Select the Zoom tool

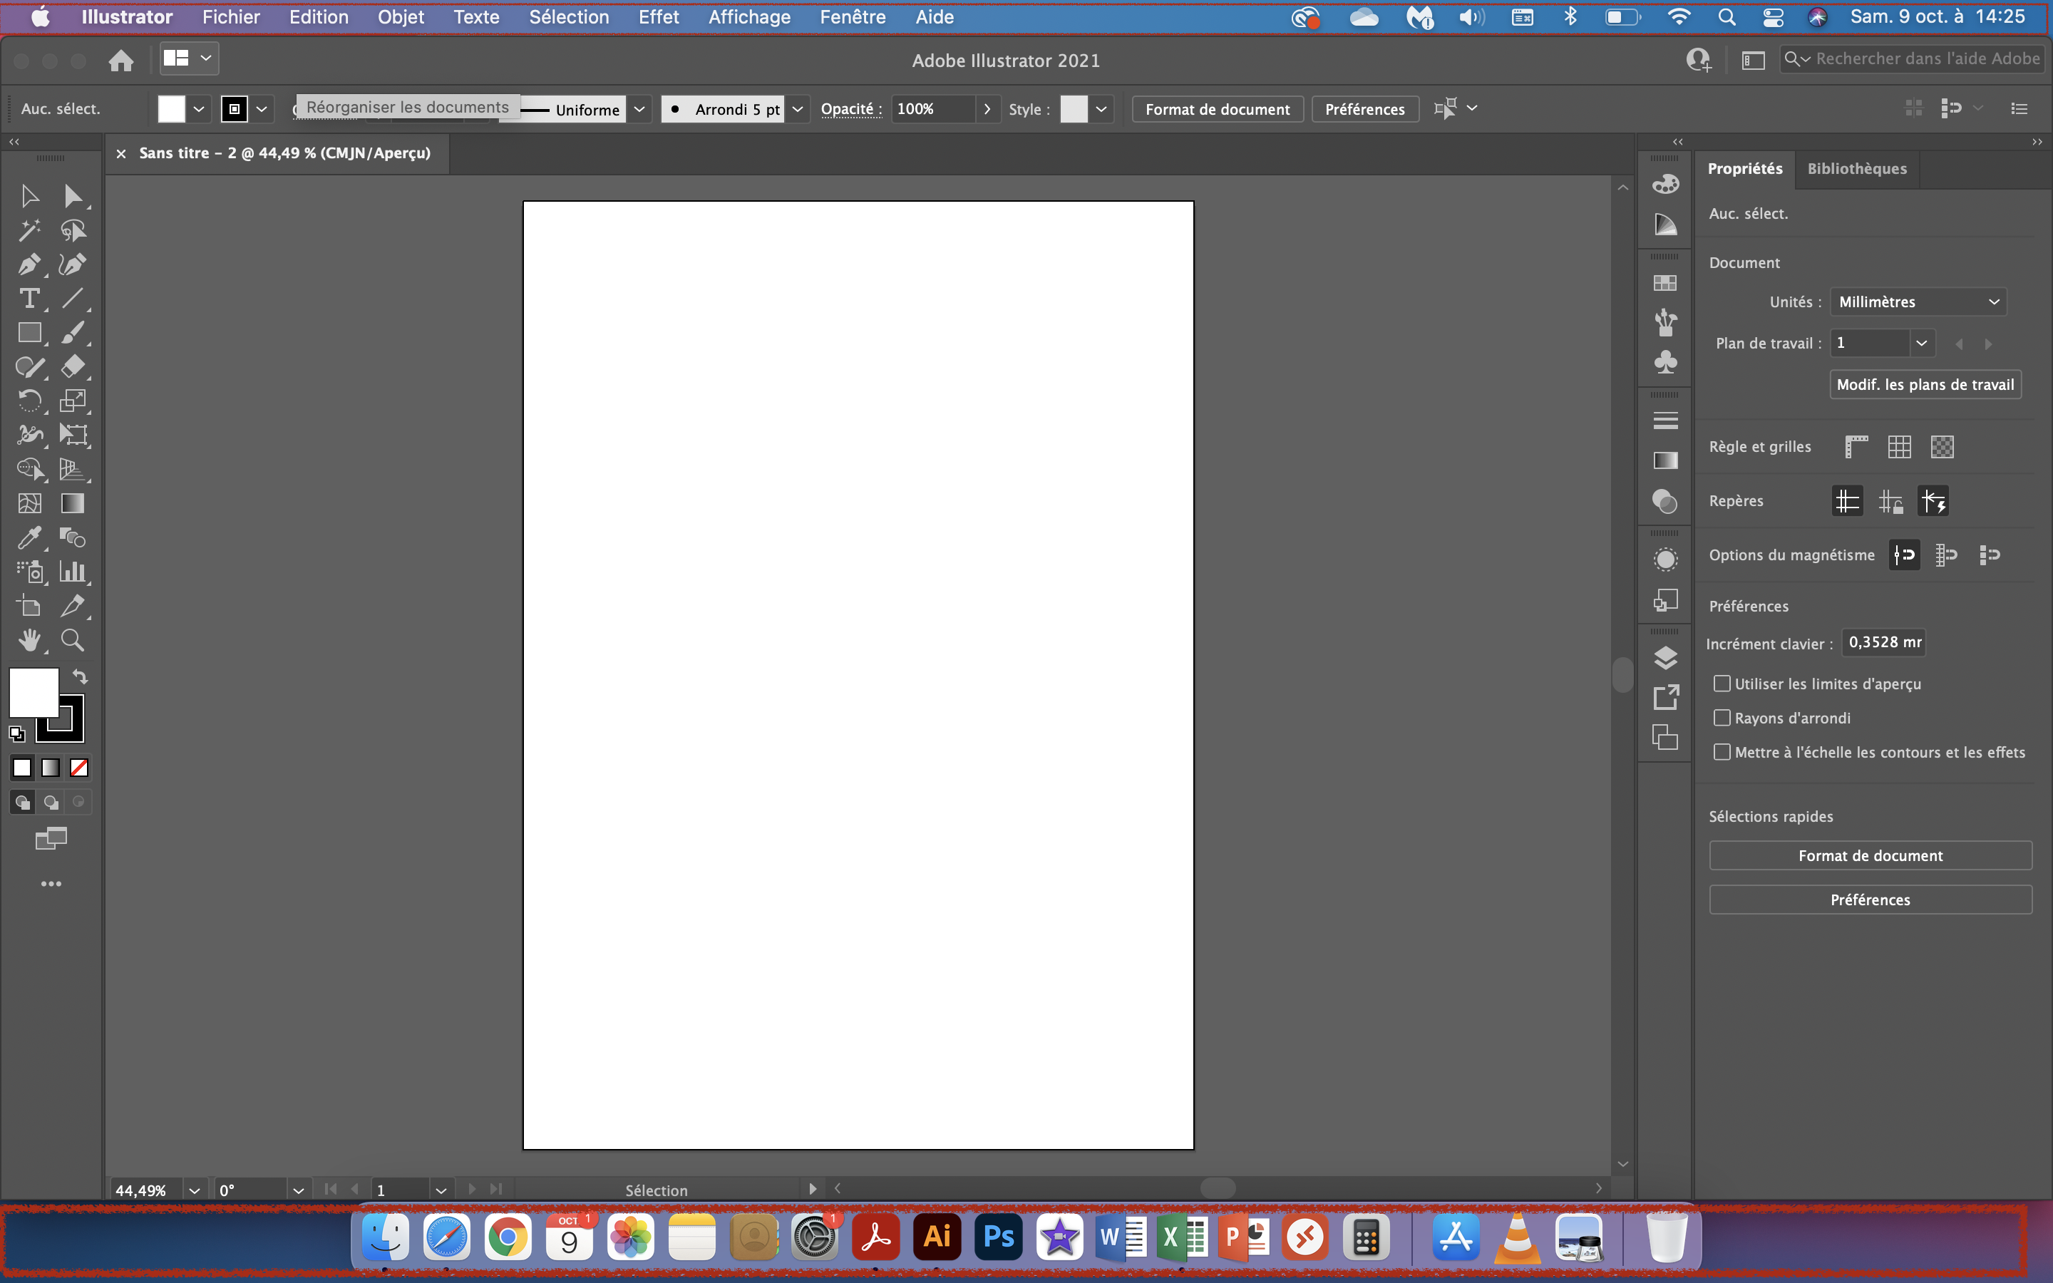tap(73, 640)
